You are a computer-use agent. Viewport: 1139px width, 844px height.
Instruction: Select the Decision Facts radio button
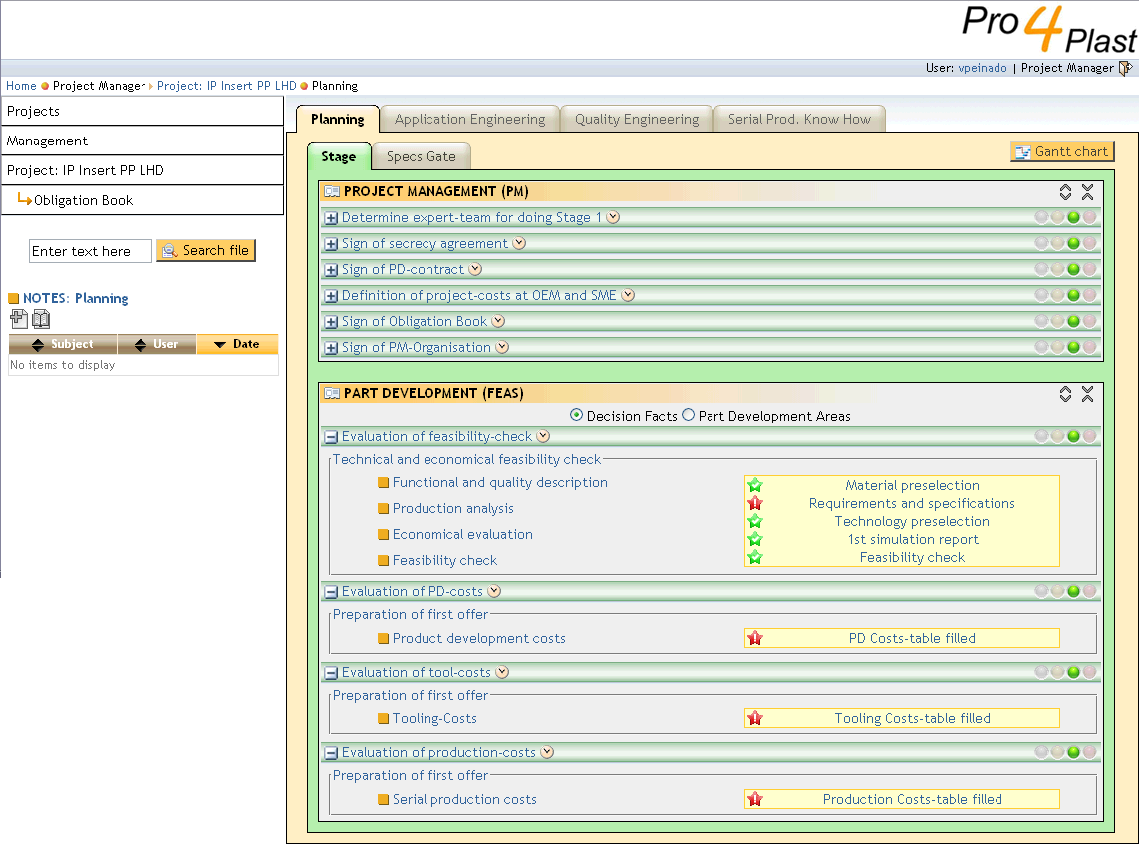[576, 416]
